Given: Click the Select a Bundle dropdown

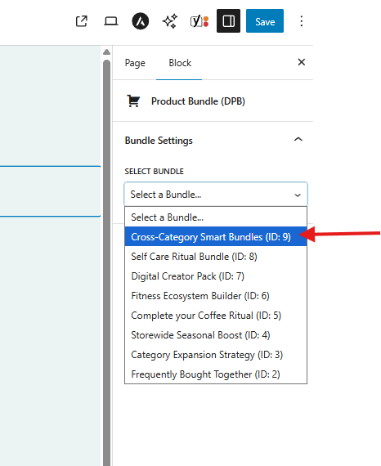Looking at the screenshot, I should point(216,195).
